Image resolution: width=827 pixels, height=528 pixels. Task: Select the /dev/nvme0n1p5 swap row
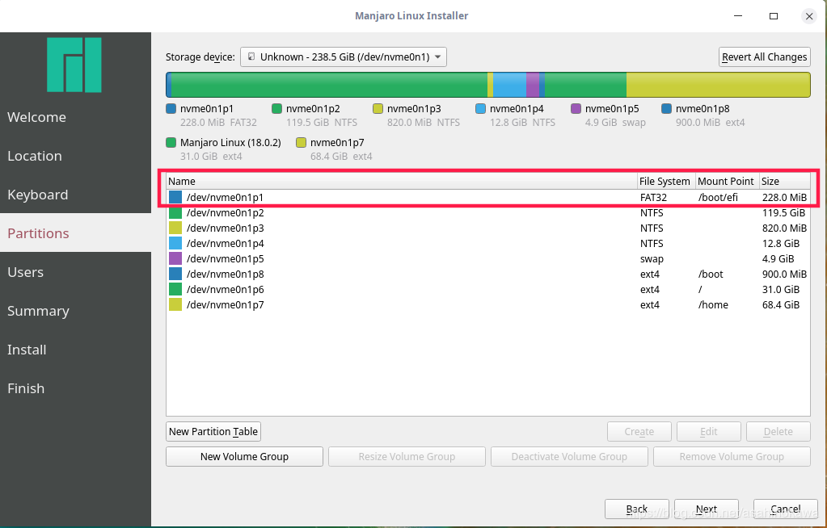tap(488, 258)
